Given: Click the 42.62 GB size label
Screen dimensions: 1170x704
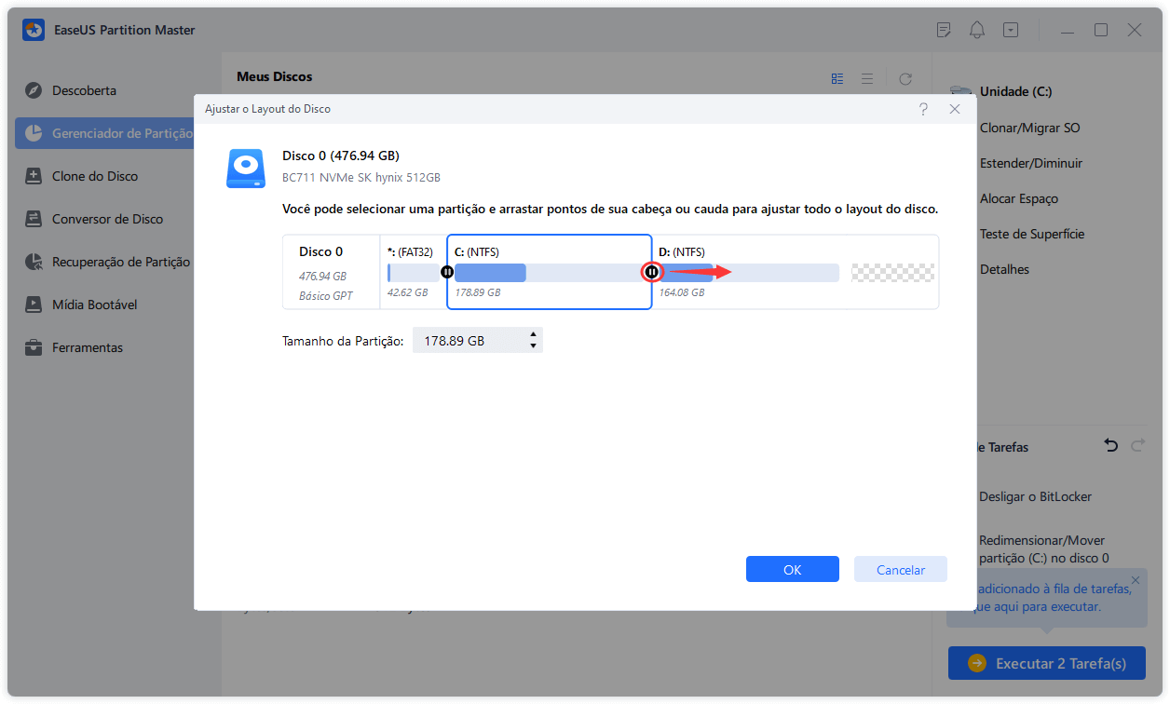Looking at the screenshot, I should coord(408,292).
